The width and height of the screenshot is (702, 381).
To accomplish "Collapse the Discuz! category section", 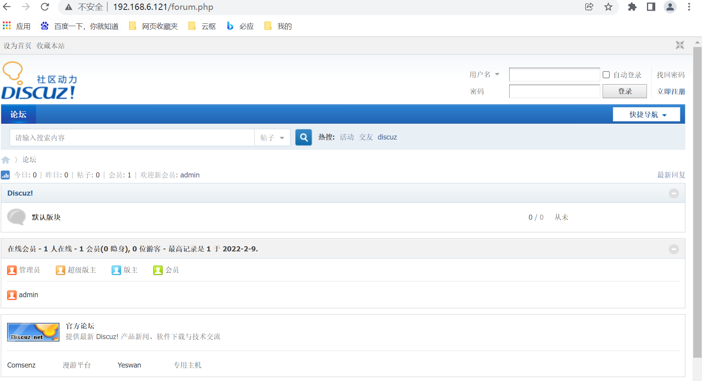I will pos(673,193).
